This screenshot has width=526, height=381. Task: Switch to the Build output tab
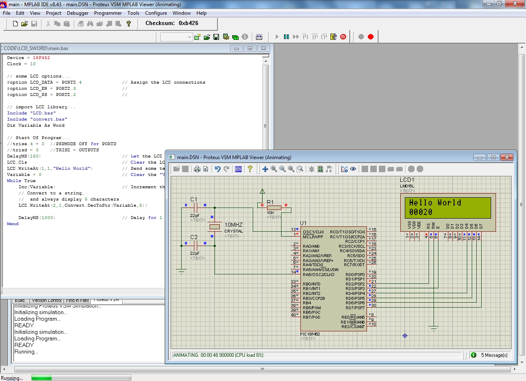[20, 301]
